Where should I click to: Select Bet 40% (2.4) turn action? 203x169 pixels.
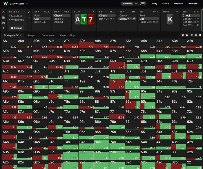pyautogui.click(x=191, y=22)
